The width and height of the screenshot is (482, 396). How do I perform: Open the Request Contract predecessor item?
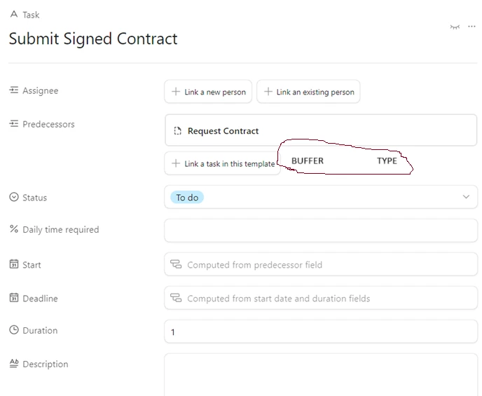tap(321, 130)
